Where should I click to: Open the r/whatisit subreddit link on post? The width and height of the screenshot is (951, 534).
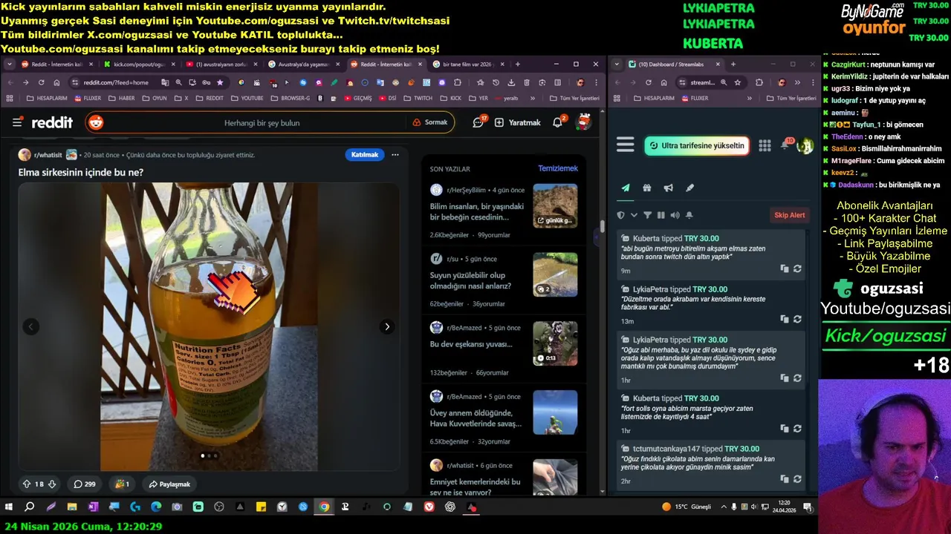[x=48, y=155]
